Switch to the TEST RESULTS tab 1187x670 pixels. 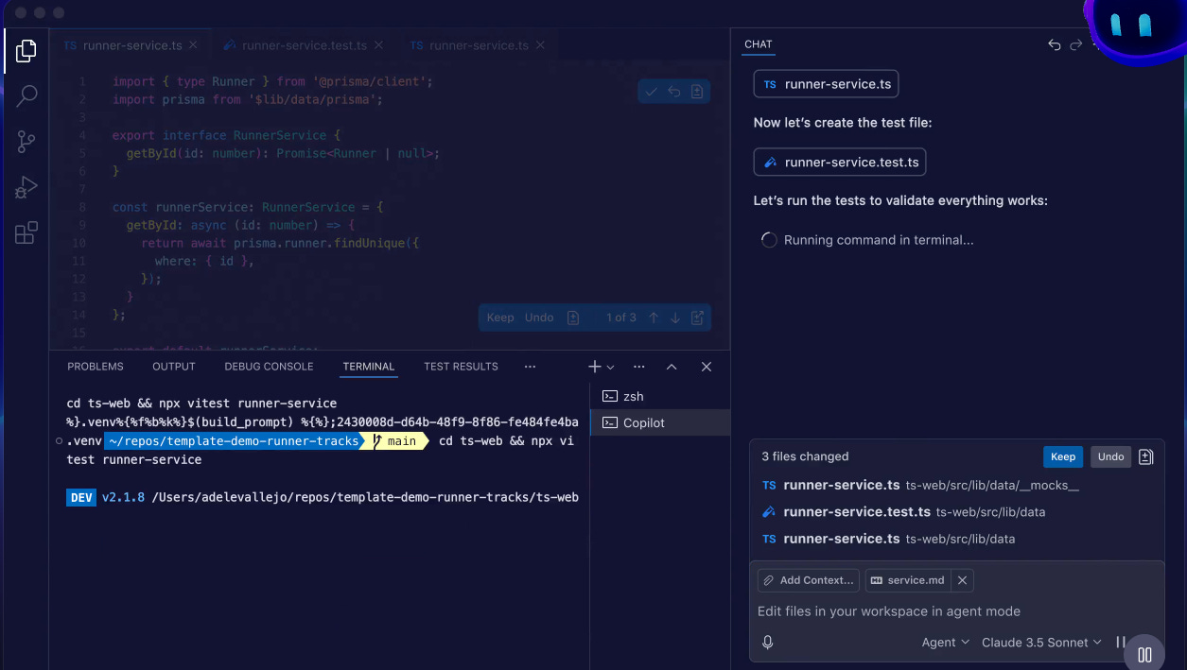pos(461,367)
